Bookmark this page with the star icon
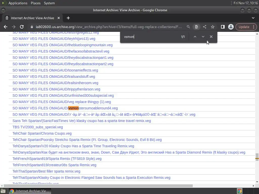The width and height of the screenshot is (259, 194). point(212,27)
